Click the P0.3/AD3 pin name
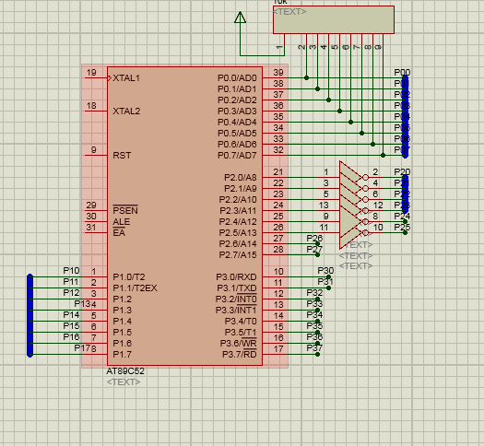This screenshot has width=484, height=446. [x=237, y=111]
